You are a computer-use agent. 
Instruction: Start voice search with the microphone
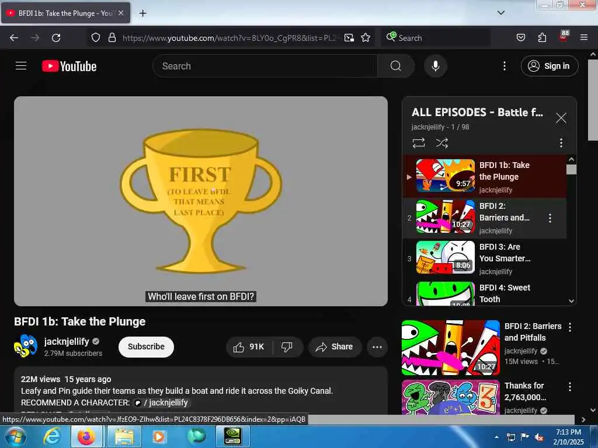(x=436, y=66)
